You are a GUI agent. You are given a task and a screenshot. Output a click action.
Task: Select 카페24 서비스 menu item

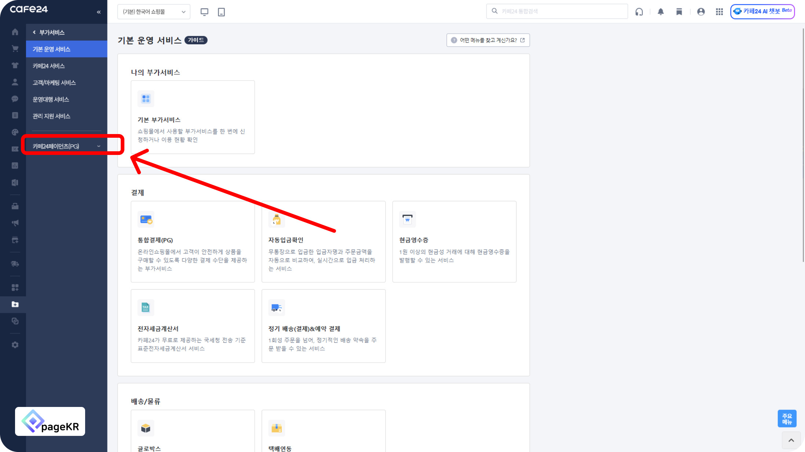point(49,66)
